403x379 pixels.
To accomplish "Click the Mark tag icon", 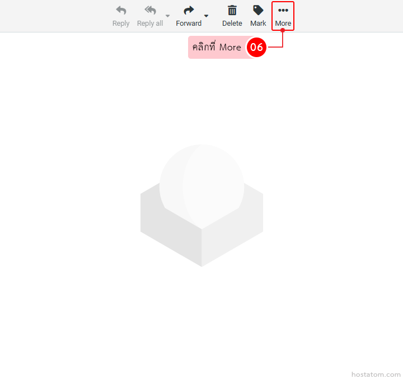I will (x=258, y=11).
